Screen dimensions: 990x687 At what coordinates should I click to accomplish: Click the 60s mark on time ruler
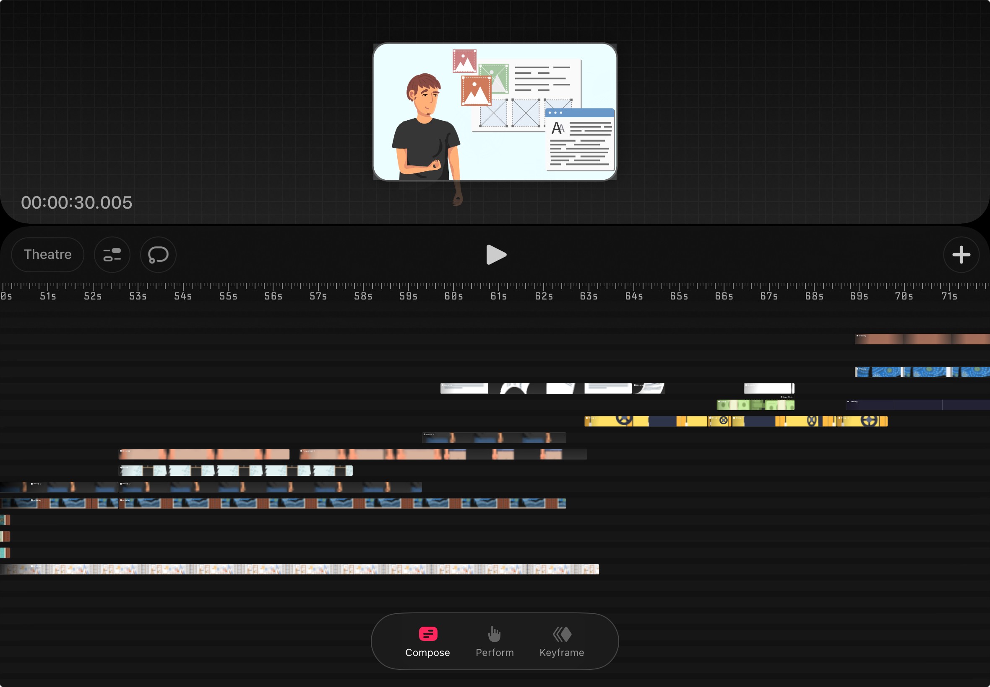click(453, 296)
